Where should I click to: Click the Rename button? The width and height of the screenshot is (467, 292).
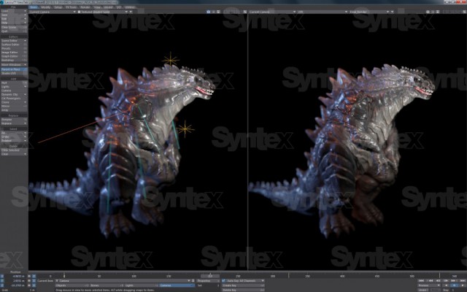click(14, 119)
